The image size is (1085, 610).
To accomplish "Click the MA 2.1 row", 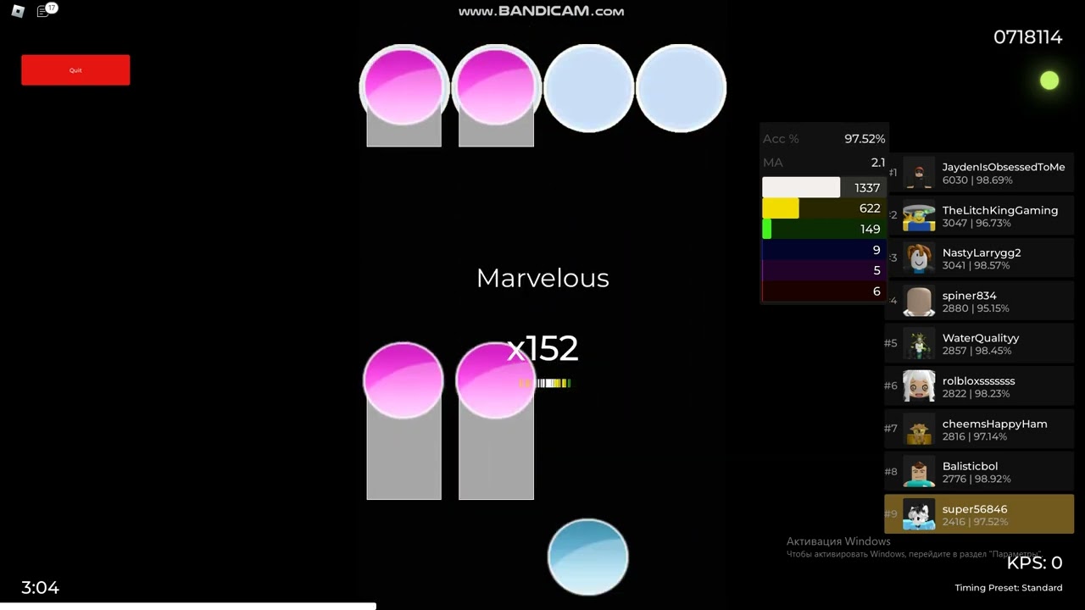I will [x=824, y=163].
